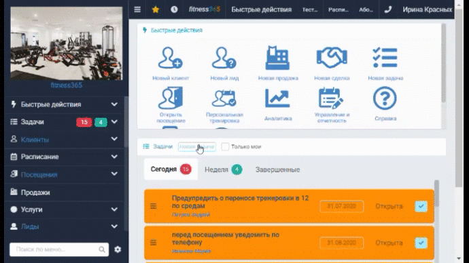Viewport: 469px width, 263px height.
Task: Open Тест... tab in top bar
Action: click(x=310, y=9)
